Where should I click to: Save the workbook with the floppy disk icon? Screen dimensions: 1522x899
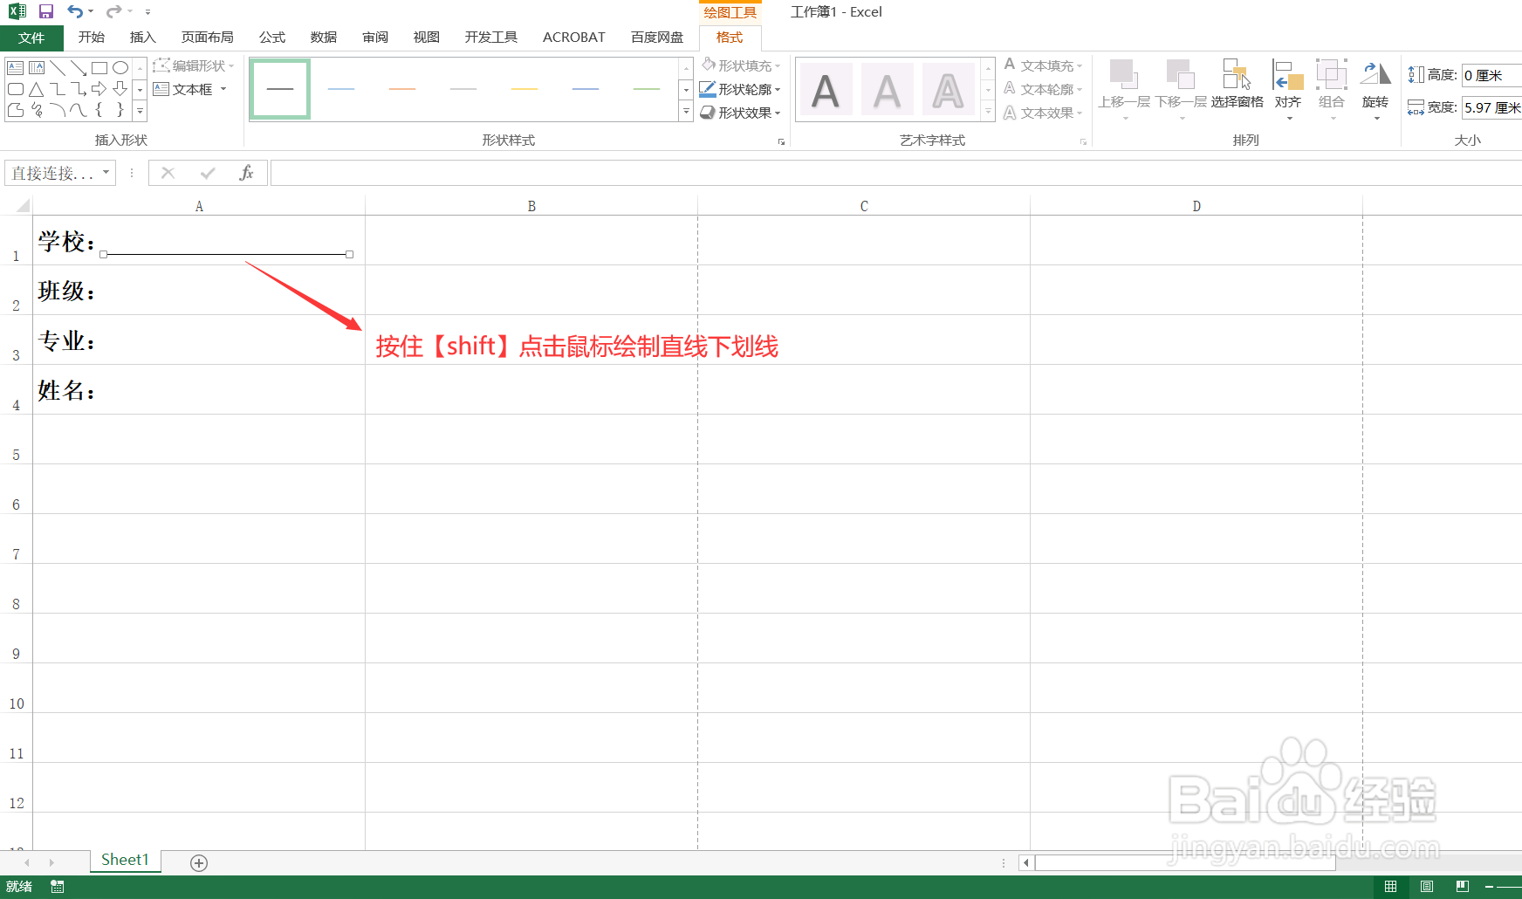[x=46, y=11]
